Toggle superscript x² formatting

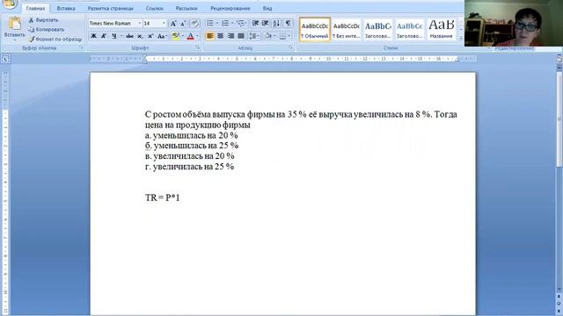click(150, 36)
